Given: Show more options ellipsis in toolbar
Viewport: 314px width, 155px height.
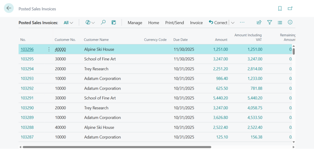Looking at the screenshot, I should (242, 22).
